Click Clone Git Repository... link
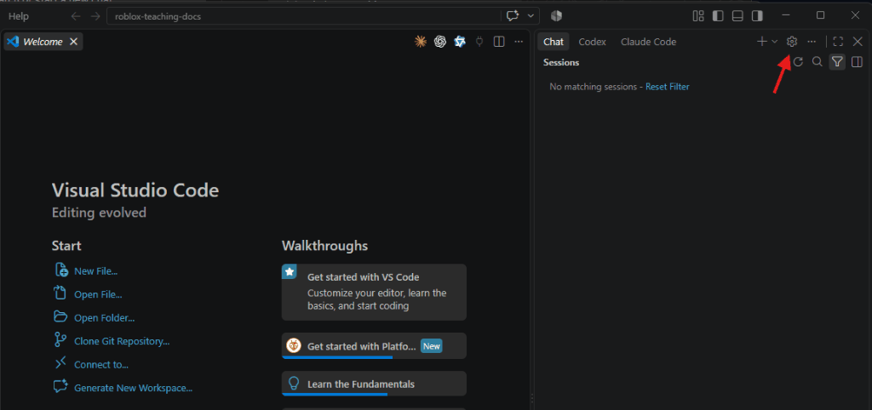Screen dimensions: 872x410 (x=122, y=341)
